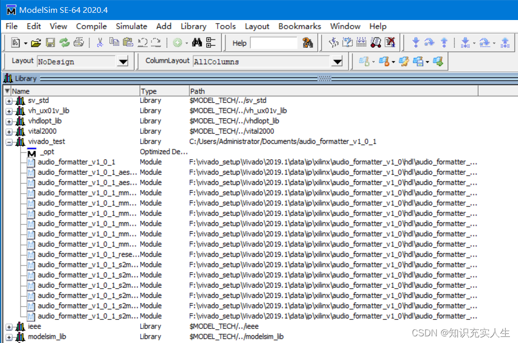The image size is (518, 343).
Task: Expand the sv_std library node
Action: (x=9, y=101)
